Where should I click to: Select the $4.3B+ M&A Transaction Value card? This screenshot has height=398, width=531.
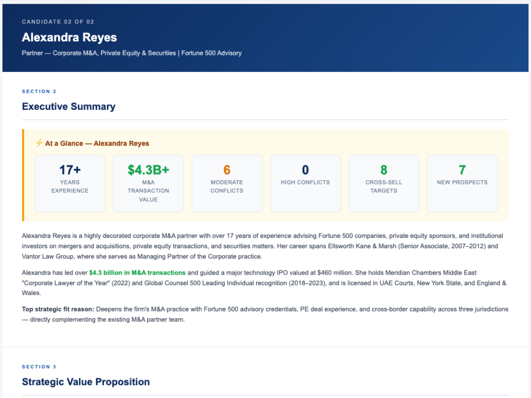[x=148, y=184]
